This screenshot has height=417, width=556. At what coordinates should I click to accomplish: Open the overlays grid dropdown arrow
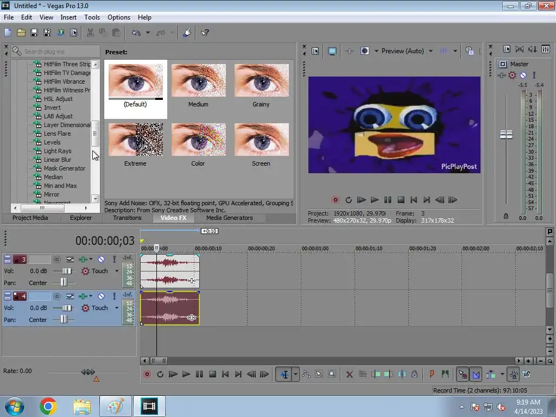[455, 51]
